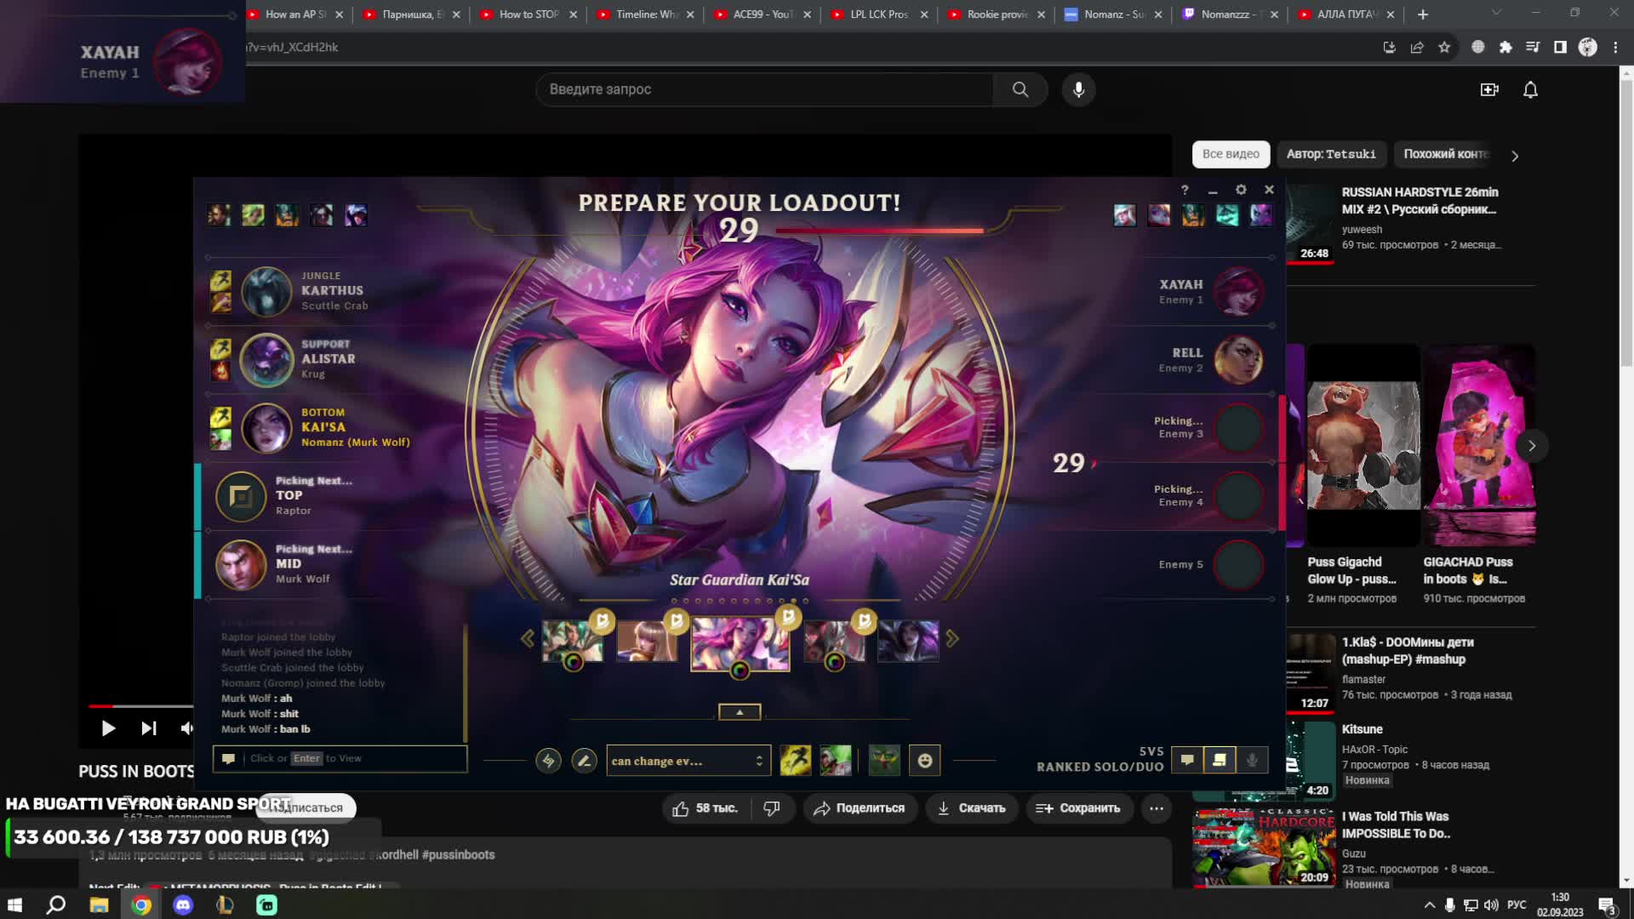Switch to 'LPL LCK Pros' browser tab
The width and height of the screenshot is (1634, 919).
(878, 14)
